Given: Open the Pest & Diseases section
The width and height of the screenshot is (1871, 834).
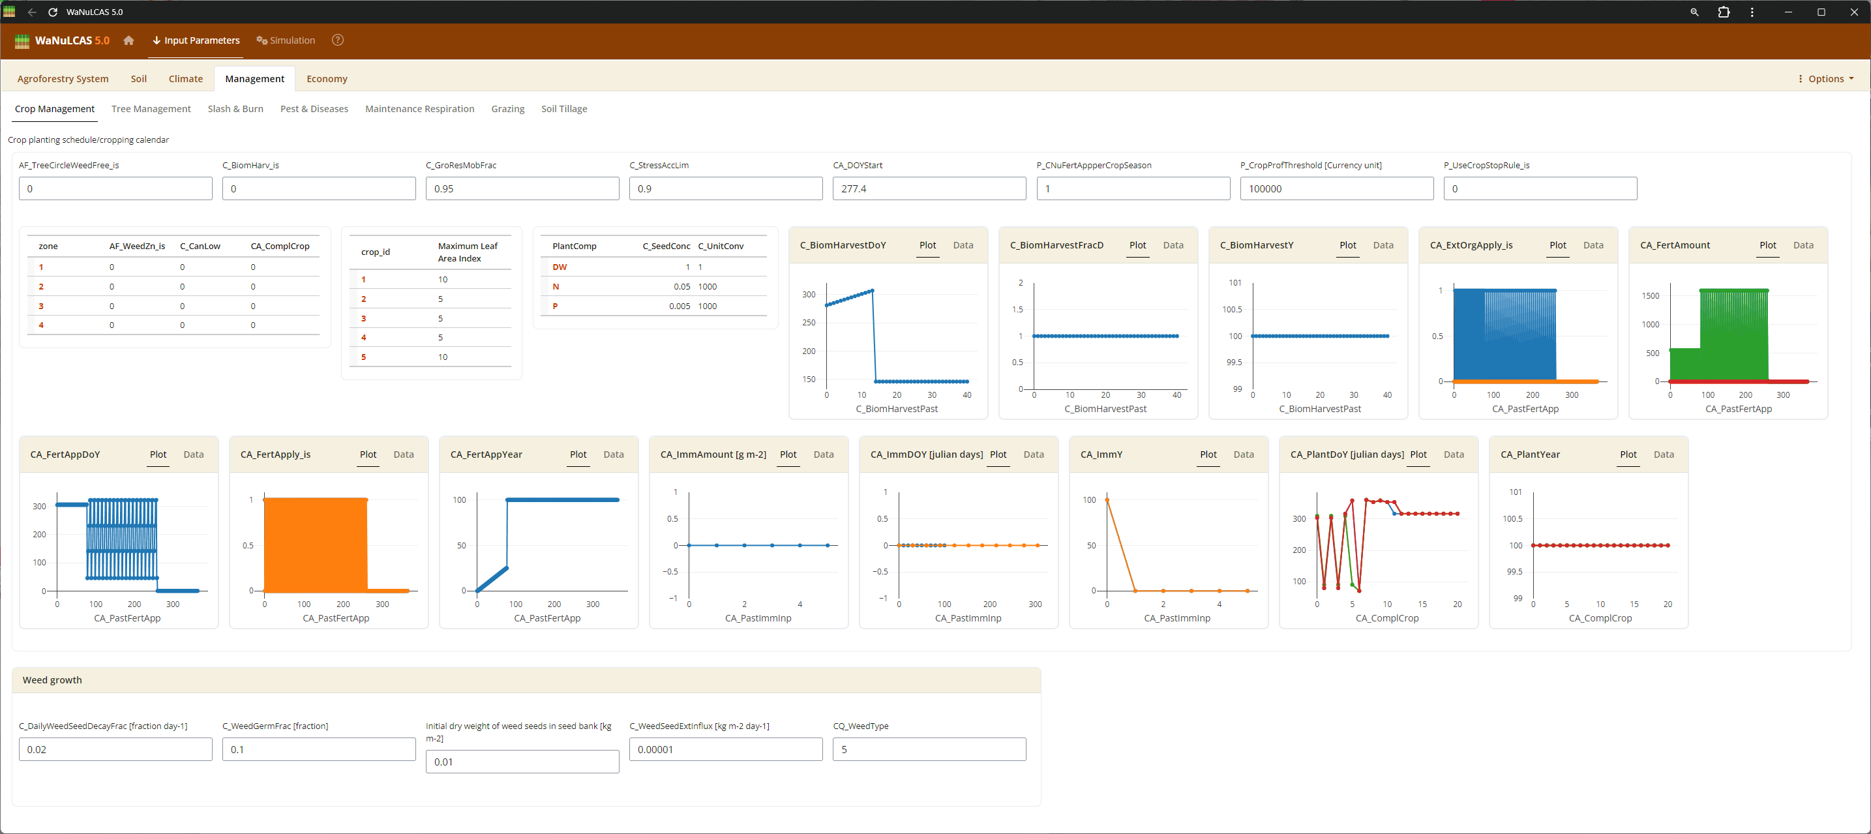Looking at the screenshot, I should click(314, 109).
